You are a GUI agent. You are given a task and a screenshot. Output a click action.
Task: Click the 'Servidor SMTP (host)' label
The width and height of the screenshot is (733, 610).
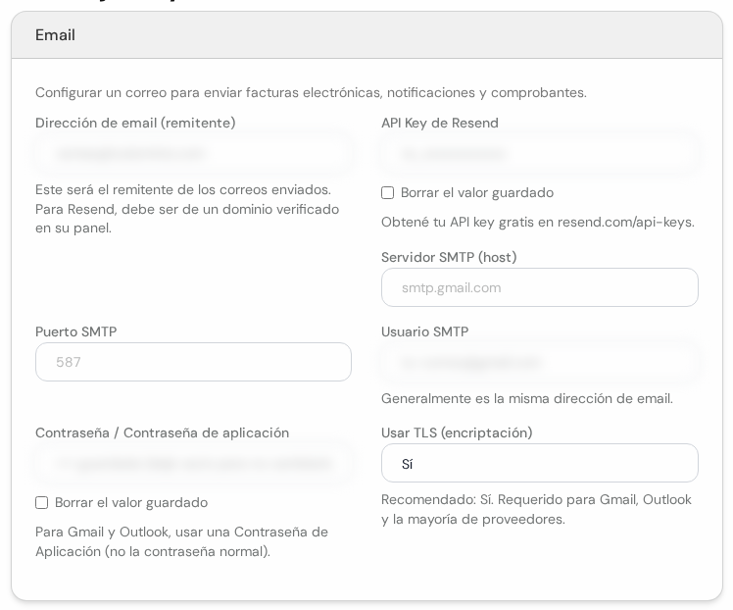(449, 257)
